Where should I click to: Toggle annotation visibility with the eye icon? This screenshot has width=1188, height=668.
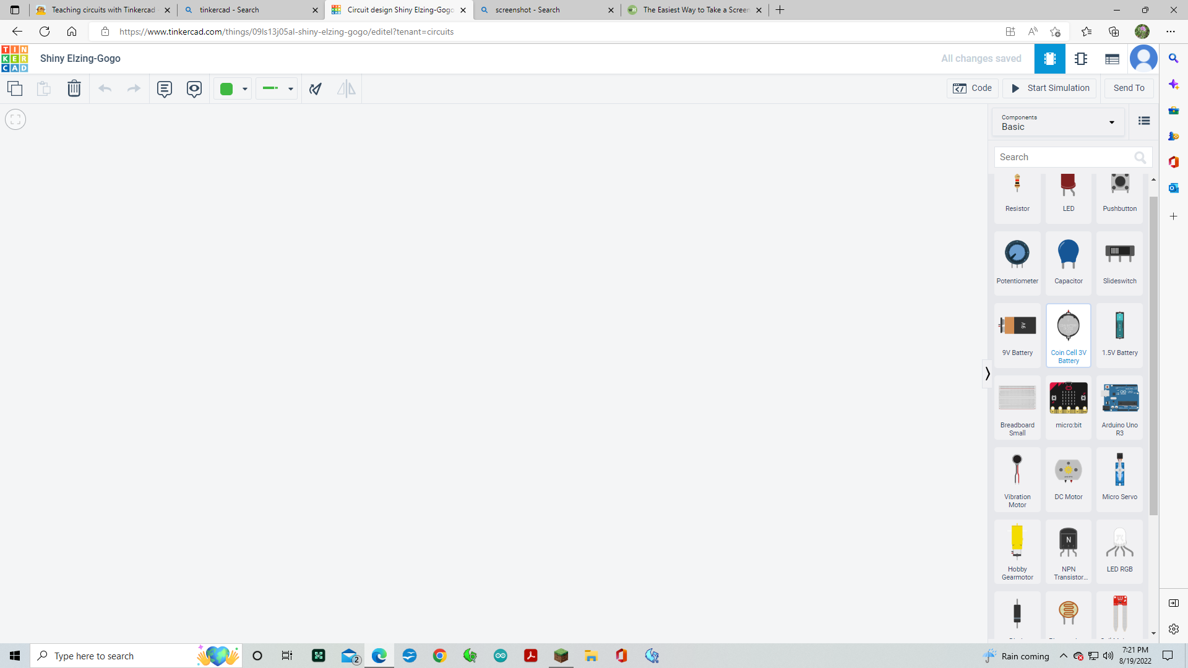(194, 88)
